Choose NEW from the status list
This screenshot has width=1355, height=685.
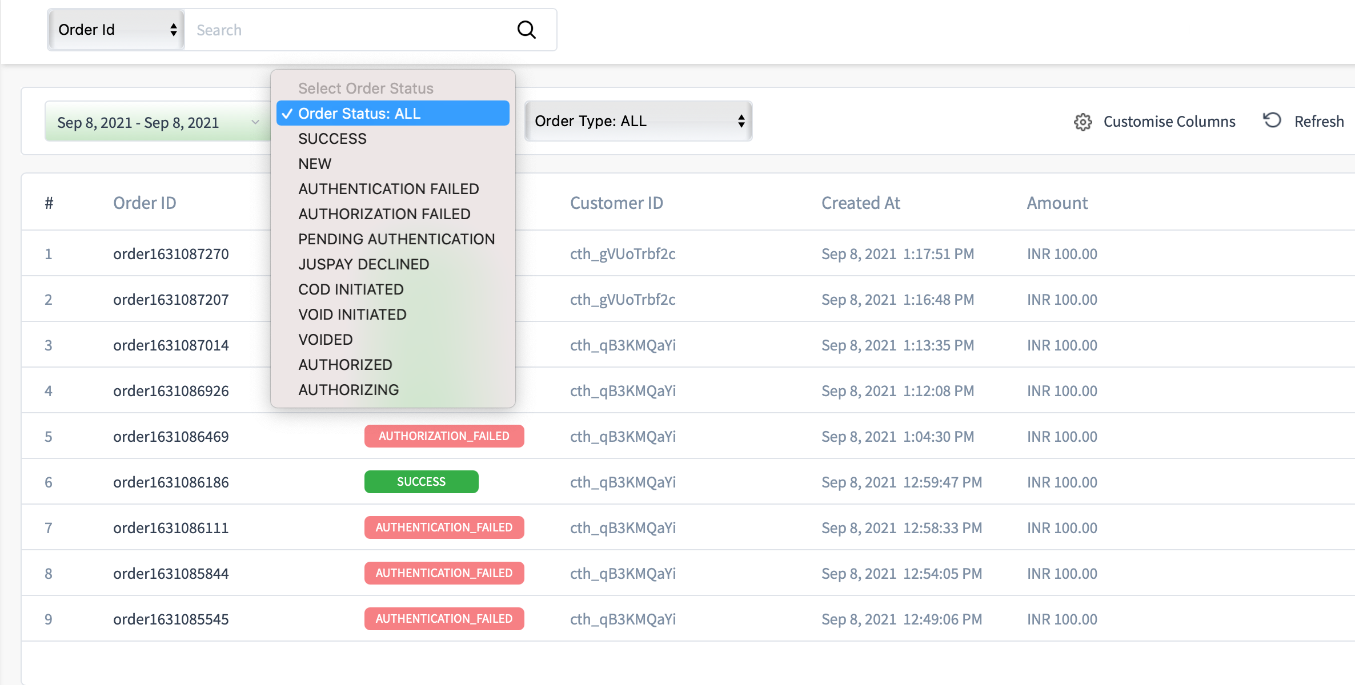coord(393,164)
